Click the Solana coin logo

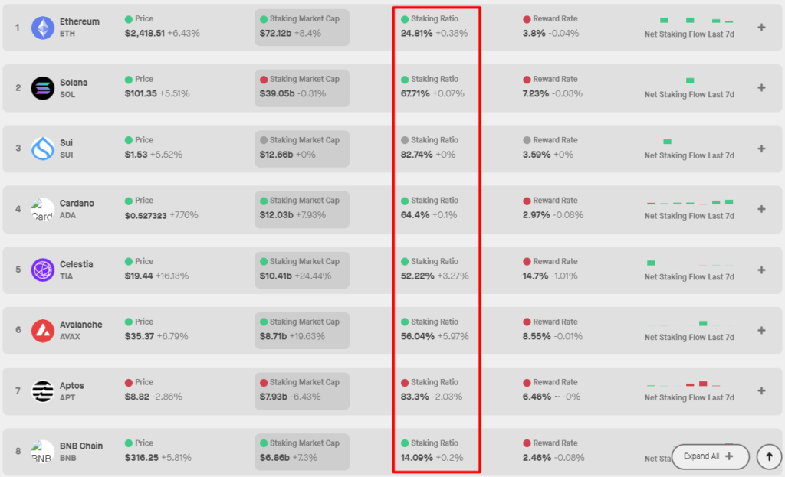43,88
